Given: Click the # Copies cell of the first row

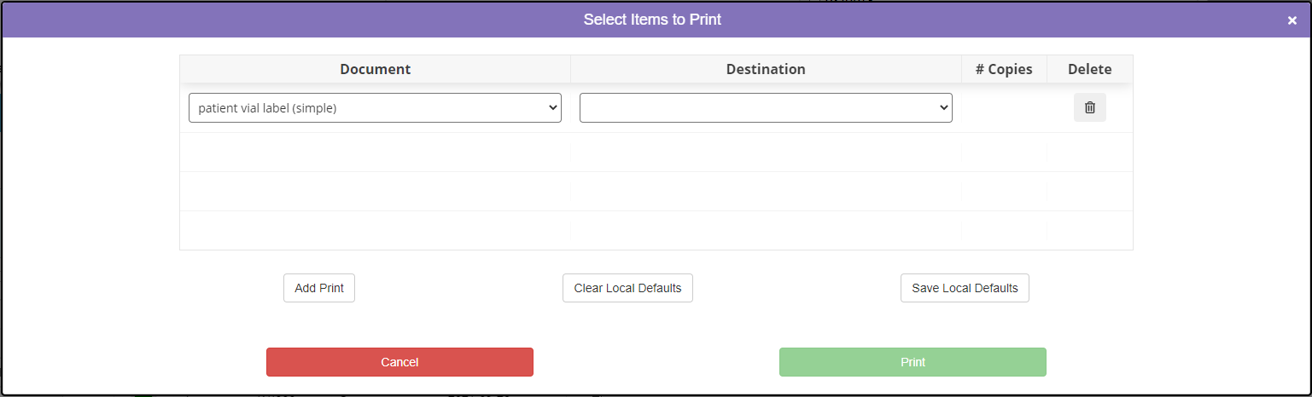Looking at the screenshot, I should click(1004, 107).
